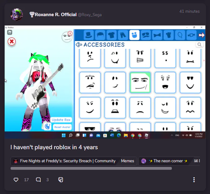Click the right arrow for more categories
The width and height of the screenshot is (210, 194).
click(x=201, y=35)
